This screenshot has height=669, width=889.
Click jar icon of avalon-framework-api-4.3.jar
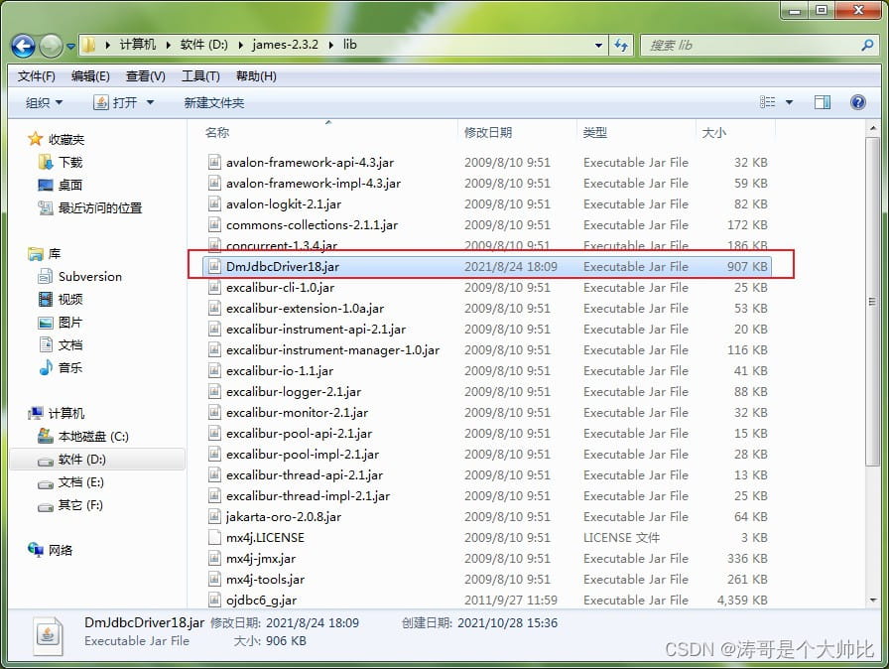click(214, 162)
